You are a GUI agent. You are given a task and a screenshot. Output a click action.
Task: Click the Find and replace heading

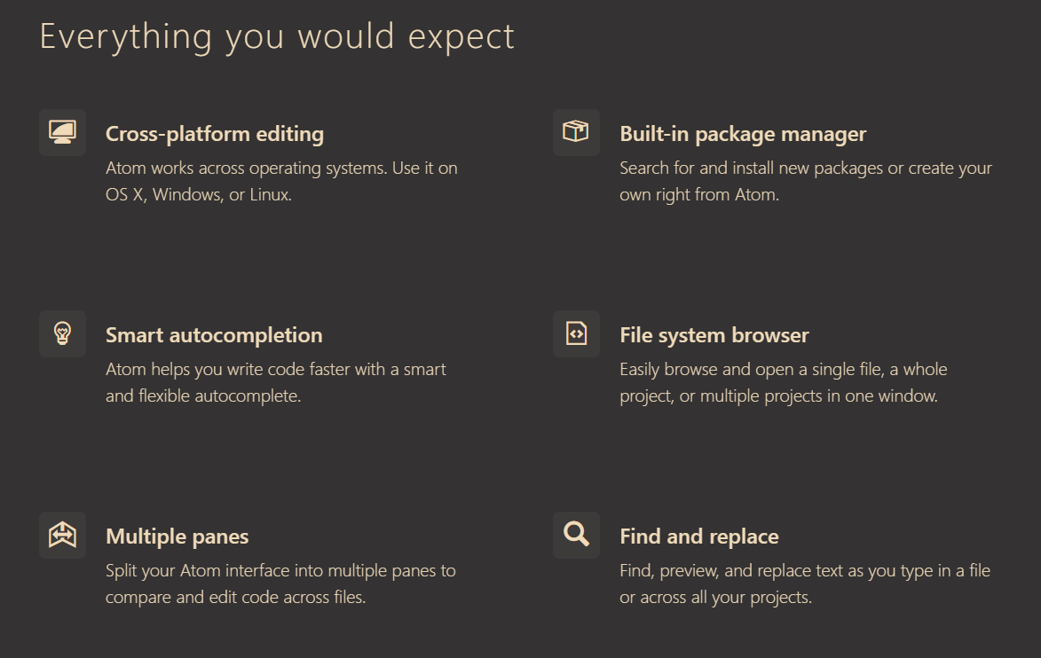point(699,536)
